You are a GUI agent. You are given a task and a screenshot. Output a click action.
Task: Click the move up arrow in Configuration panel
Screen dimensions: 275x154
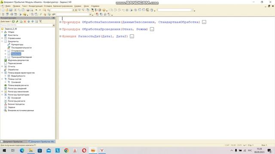coord(29,21)
